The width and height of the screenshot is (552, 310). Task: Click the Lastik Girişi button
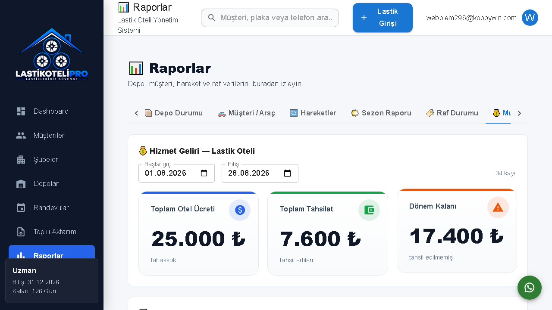coord(383,18)
